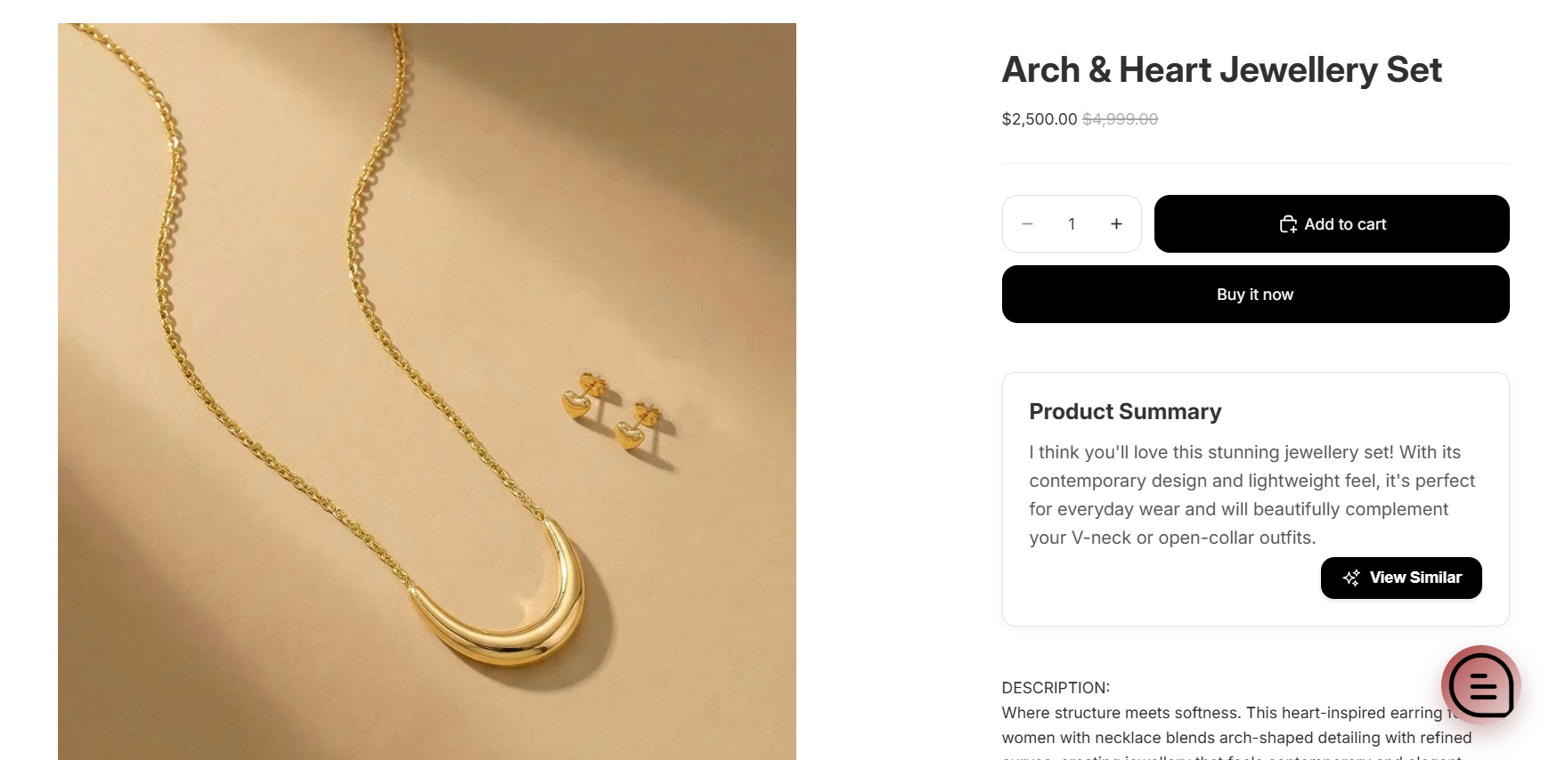The height and width of the screenshot is (760, 1549).
Task: Click the $2,500.00 sale price
Action: [1039, 119]
